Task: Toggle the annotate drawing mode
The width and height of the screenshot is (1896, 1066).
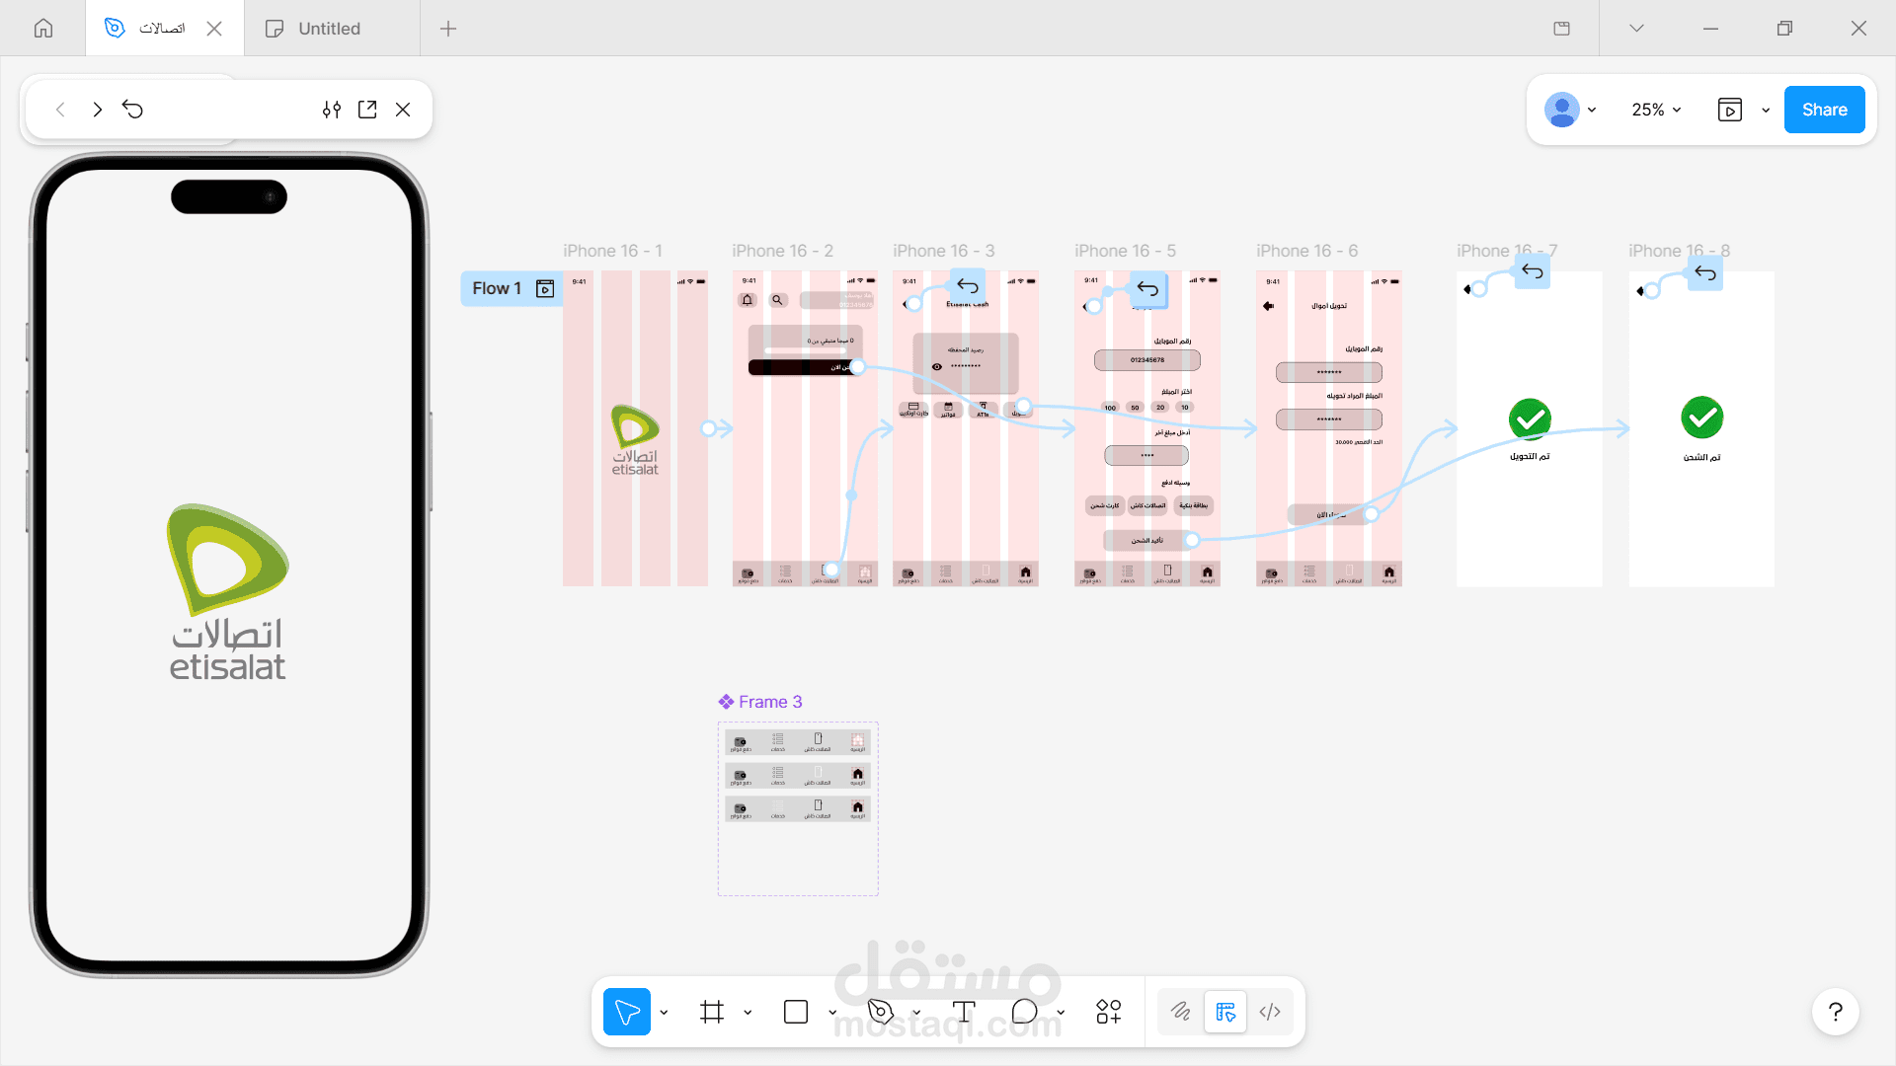Action: tap(1181, 1012)
